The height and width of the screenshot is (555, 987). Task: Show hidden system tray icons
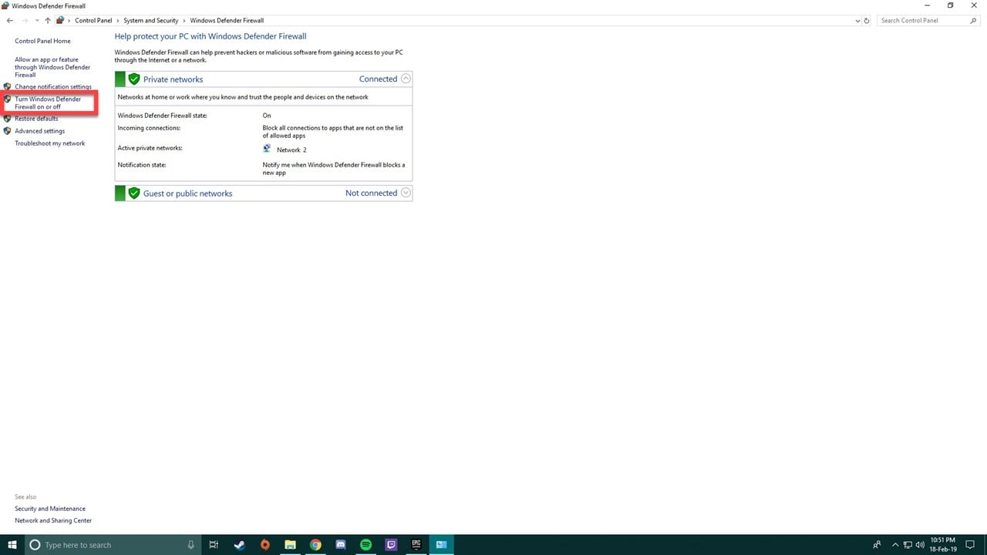tap(895, 544)
